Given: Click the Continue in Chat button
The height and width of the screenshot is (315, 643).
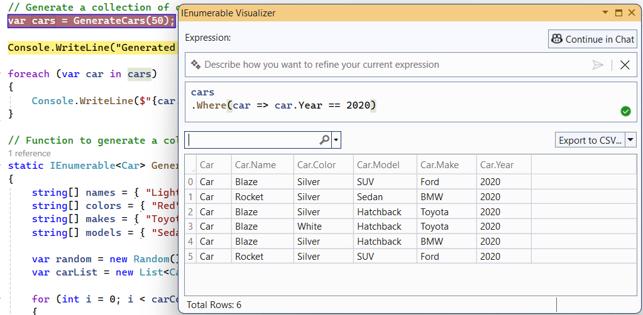Looking at the screenshot, I should pyautogui.click(x=592, y=39).
